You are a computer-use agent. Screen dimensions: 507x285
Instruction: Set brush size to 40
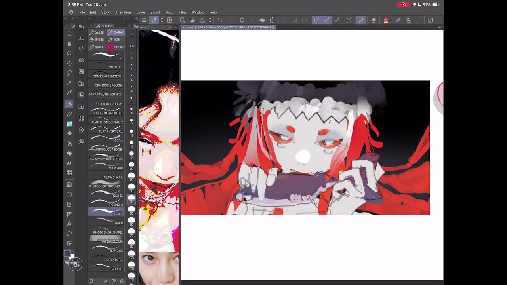132,199
